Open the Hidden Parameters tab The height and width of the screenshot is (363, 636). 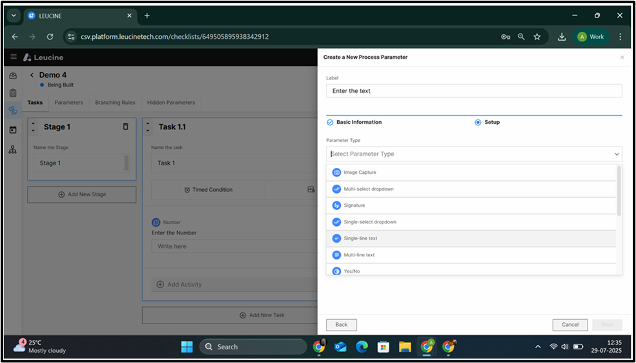pos(170,103)
